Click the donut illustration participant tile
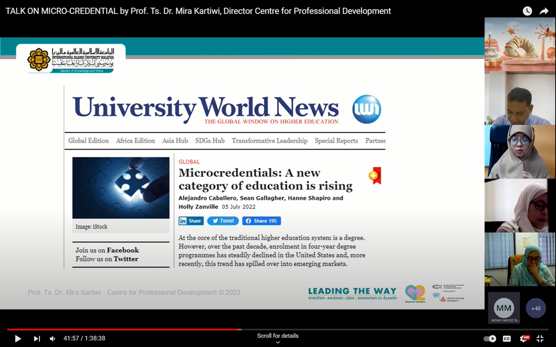The width and height of the screenshot is (556, 347). click(x=519, y=44)
